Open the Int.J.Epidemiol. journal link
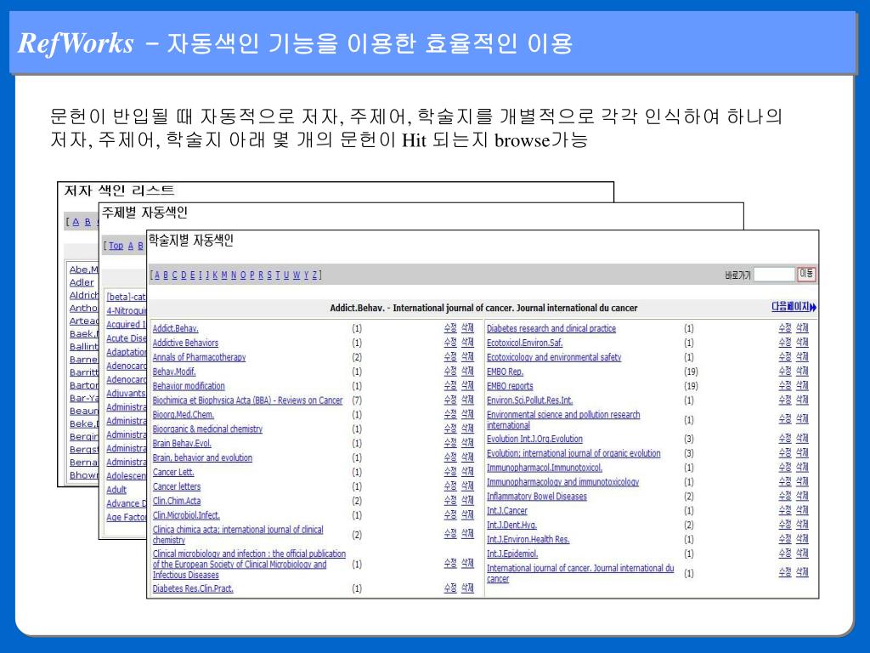The width and height of the screenshot is (870, 653). (x=512, y=554)
